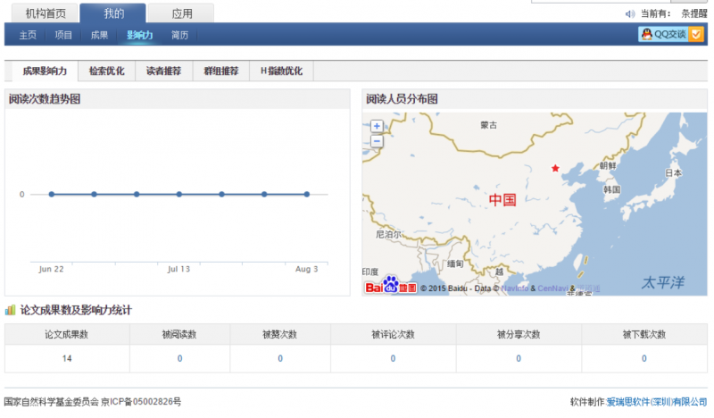Open 项目 in navigation bar

(x=63, y=35)
